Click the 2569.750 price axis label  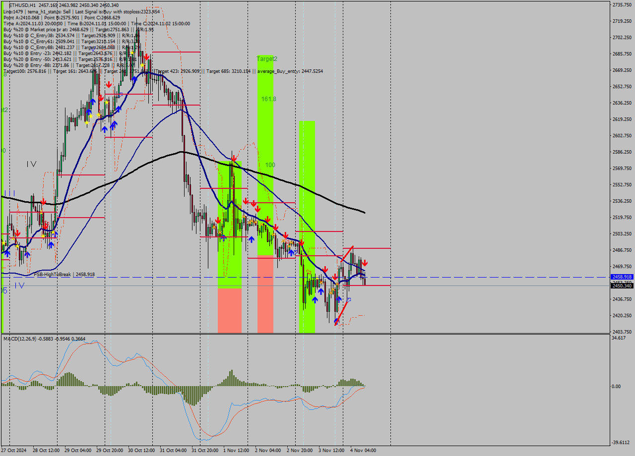tap(622, 168)
